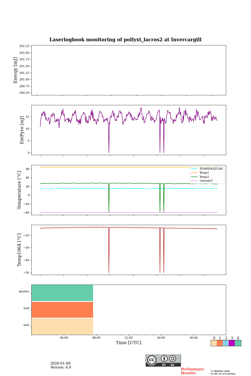Pick the beige colorbar swatch labeled 0
The height and width of the screenshot is (376, 251).
[214, 343]
